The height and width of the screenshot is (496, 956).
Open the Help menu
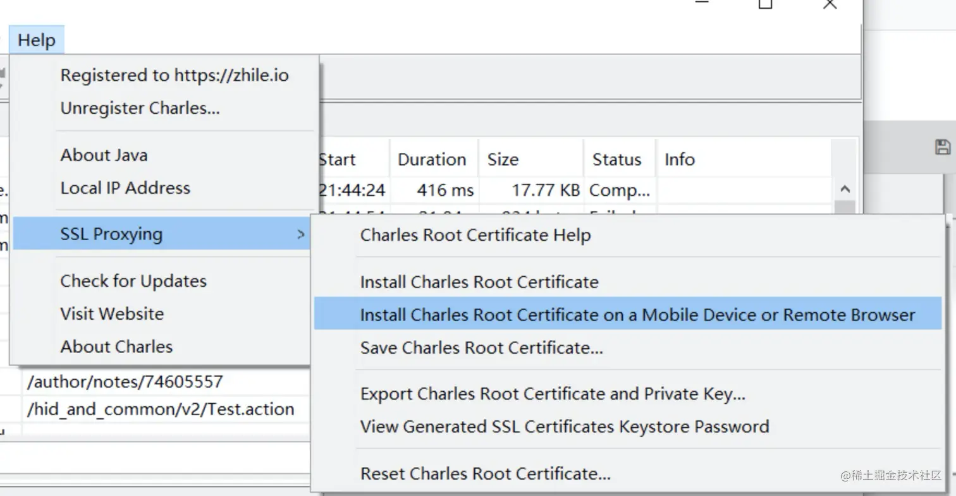[36, 40]
